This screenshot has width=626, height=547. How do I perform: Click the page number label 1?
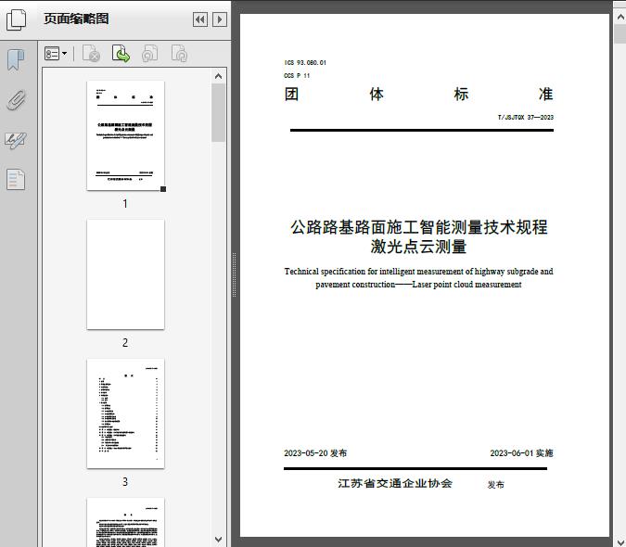pos(125,204)
